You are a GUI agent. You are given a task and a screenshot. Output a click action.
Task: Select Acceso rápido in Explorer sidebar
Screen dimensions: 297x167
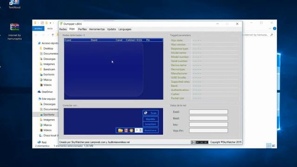(x=48, y=43)
